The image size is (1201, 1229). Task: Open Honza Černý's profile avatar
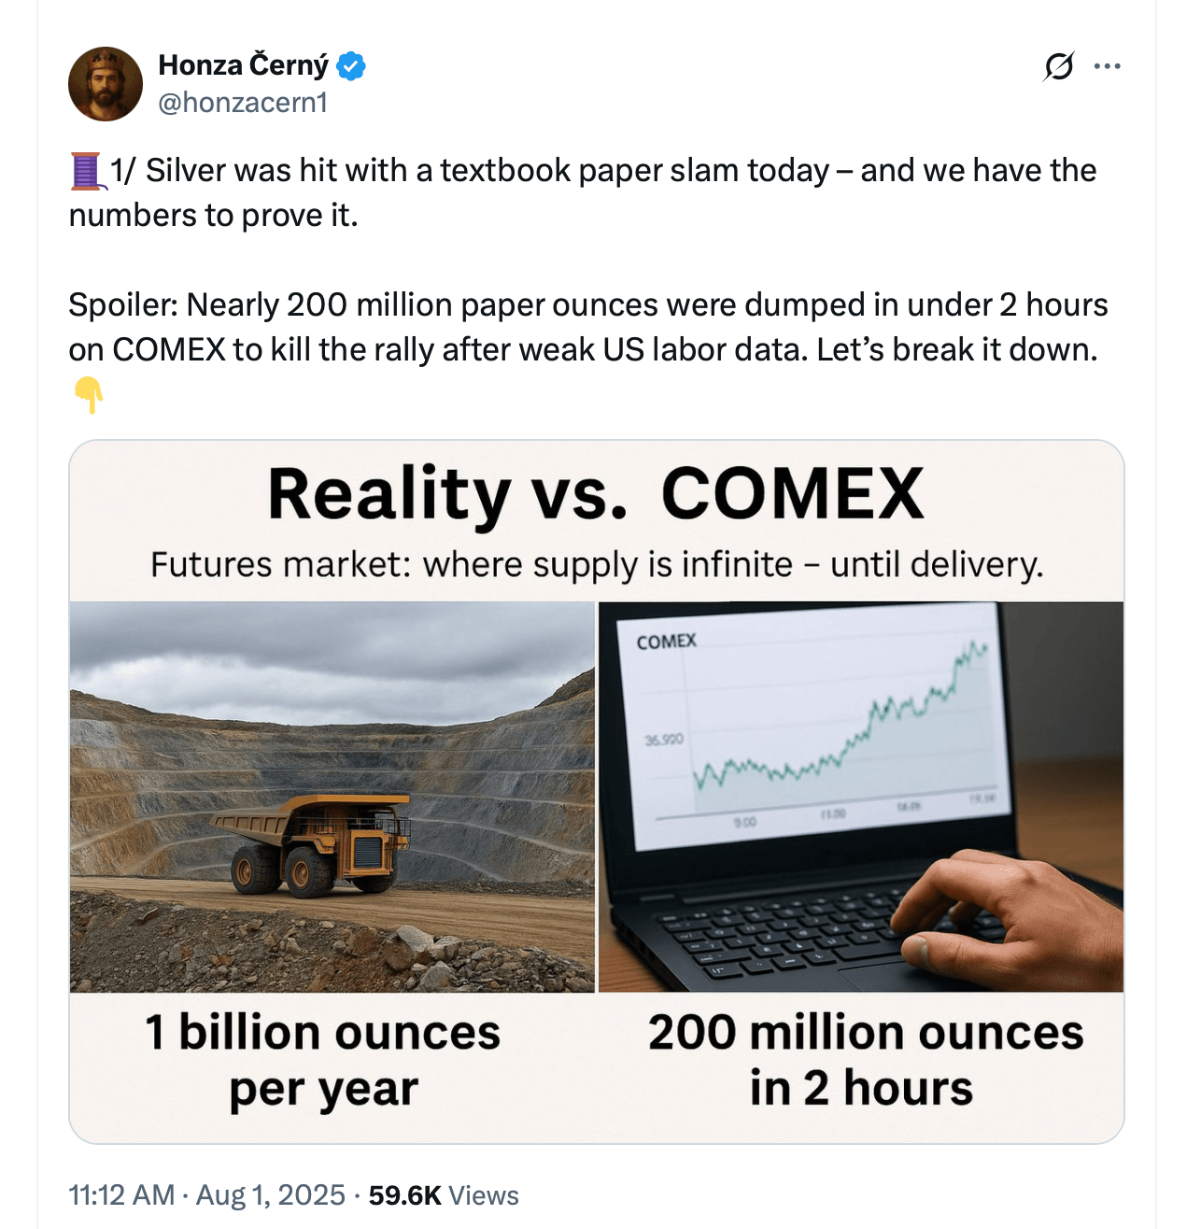pos(106,84)
